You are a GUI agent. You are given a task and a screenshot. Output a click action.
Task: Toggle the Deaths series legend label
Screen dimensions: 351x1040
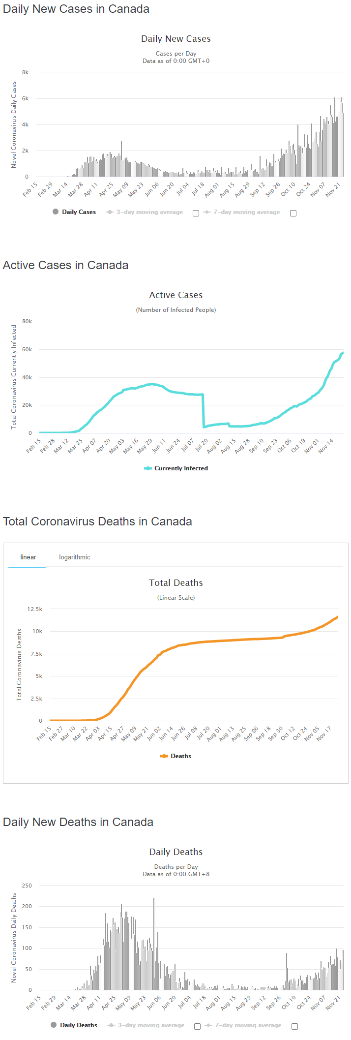[181, 756]
